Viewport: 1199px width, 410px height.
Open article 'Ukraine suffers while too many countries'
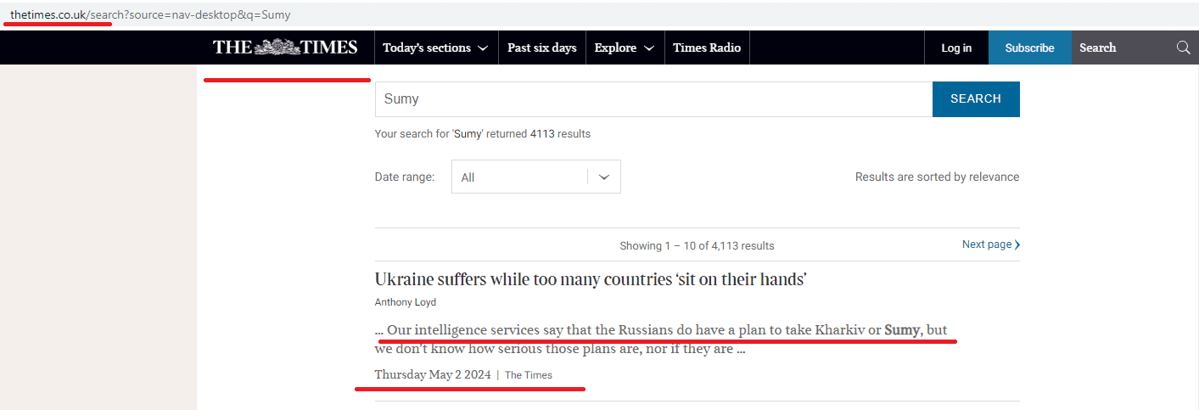[x=591, y=279]
